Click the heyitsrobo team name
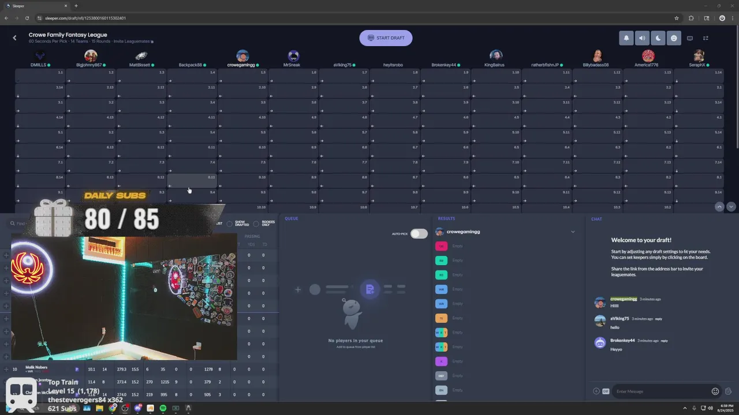This screenshot has width=739, height=415. click(x=393, y=65)
